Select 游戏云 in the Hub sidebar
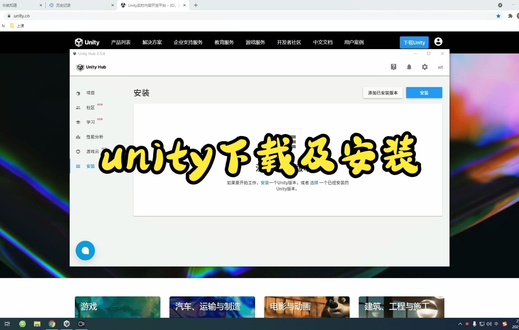The height and width of the screenshot is (330, 519). [x=93, y=152]
